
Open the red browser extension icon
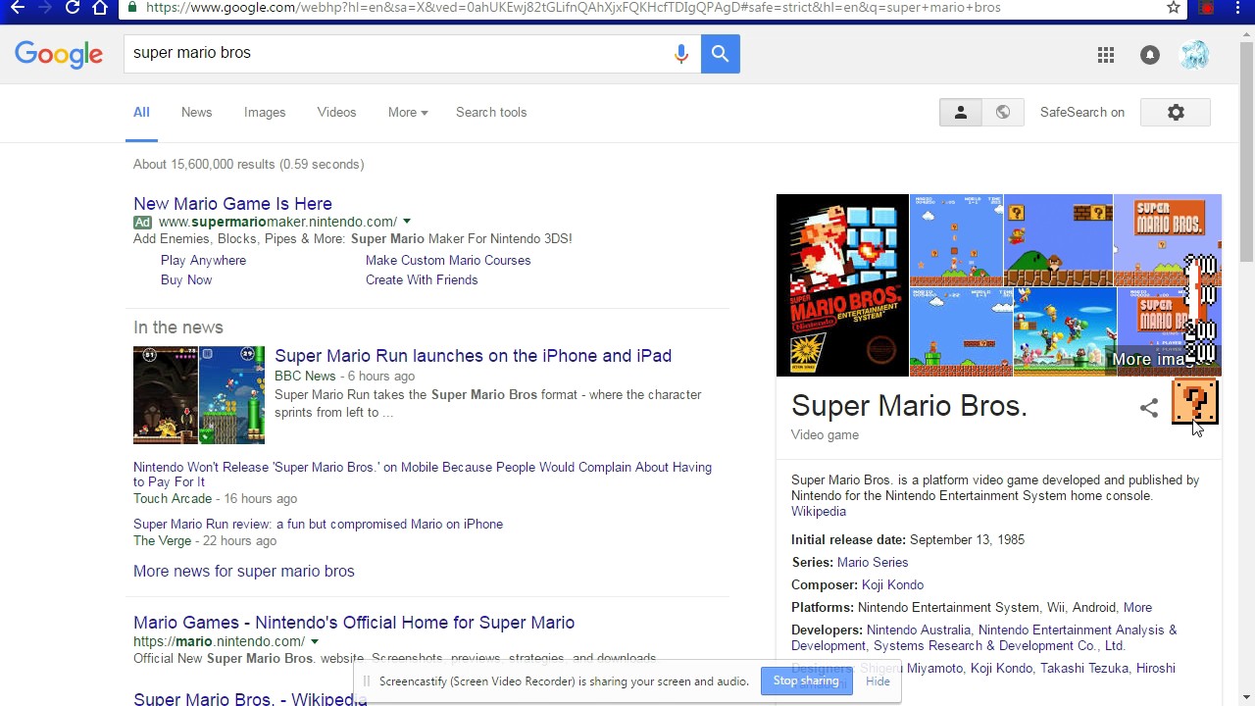click(x=1207, y=7)
